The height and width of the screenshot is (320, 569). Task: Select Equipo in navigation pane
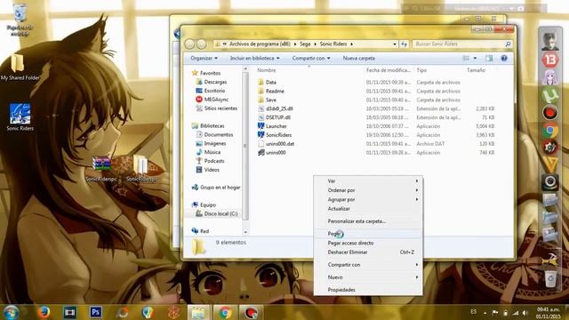[208, 204]
